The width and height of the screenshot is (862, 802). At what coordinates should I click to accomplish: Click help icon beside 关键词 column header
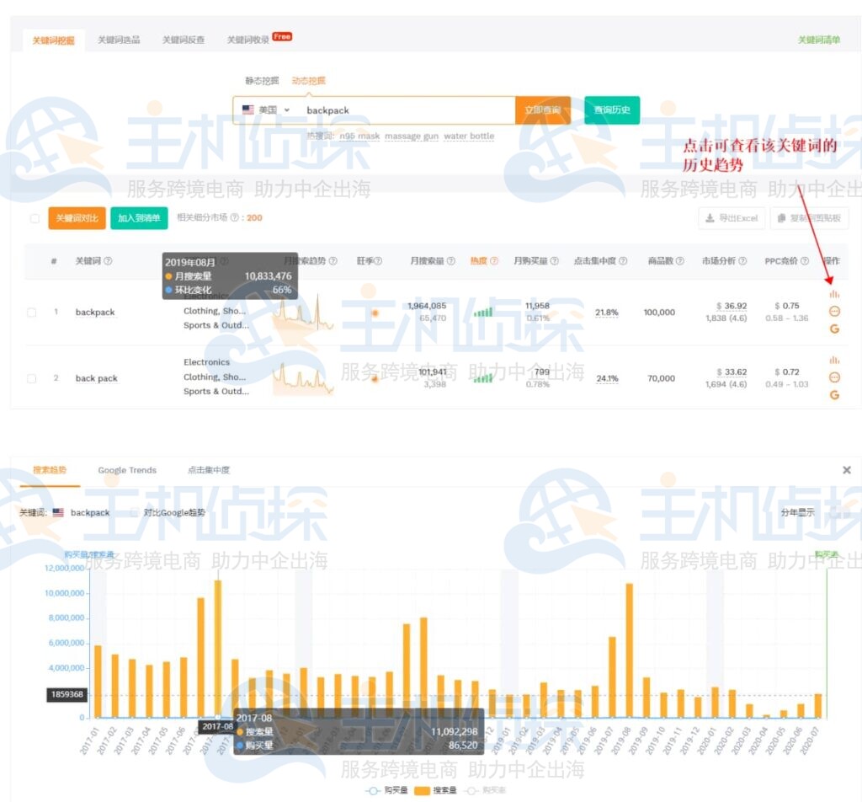[108, 261]
